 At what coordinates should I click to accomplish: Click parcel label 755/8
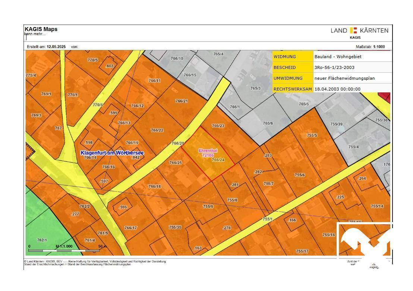click(x=232, y=200)
